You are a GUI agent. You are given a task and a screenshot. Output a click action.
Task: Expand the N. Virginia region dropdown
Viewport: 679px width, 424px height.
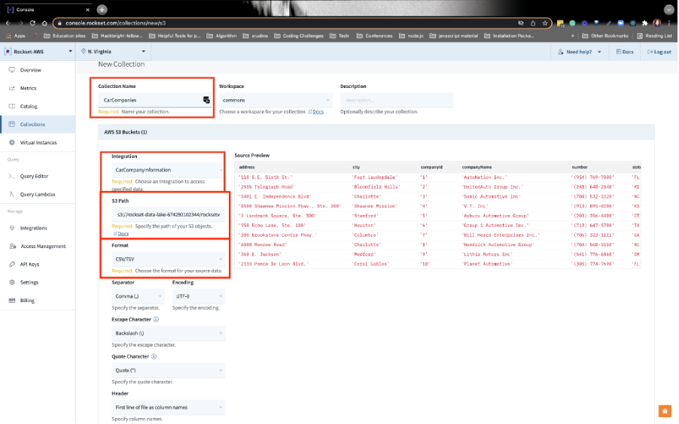pyautogui.click(x=114, y=51)
